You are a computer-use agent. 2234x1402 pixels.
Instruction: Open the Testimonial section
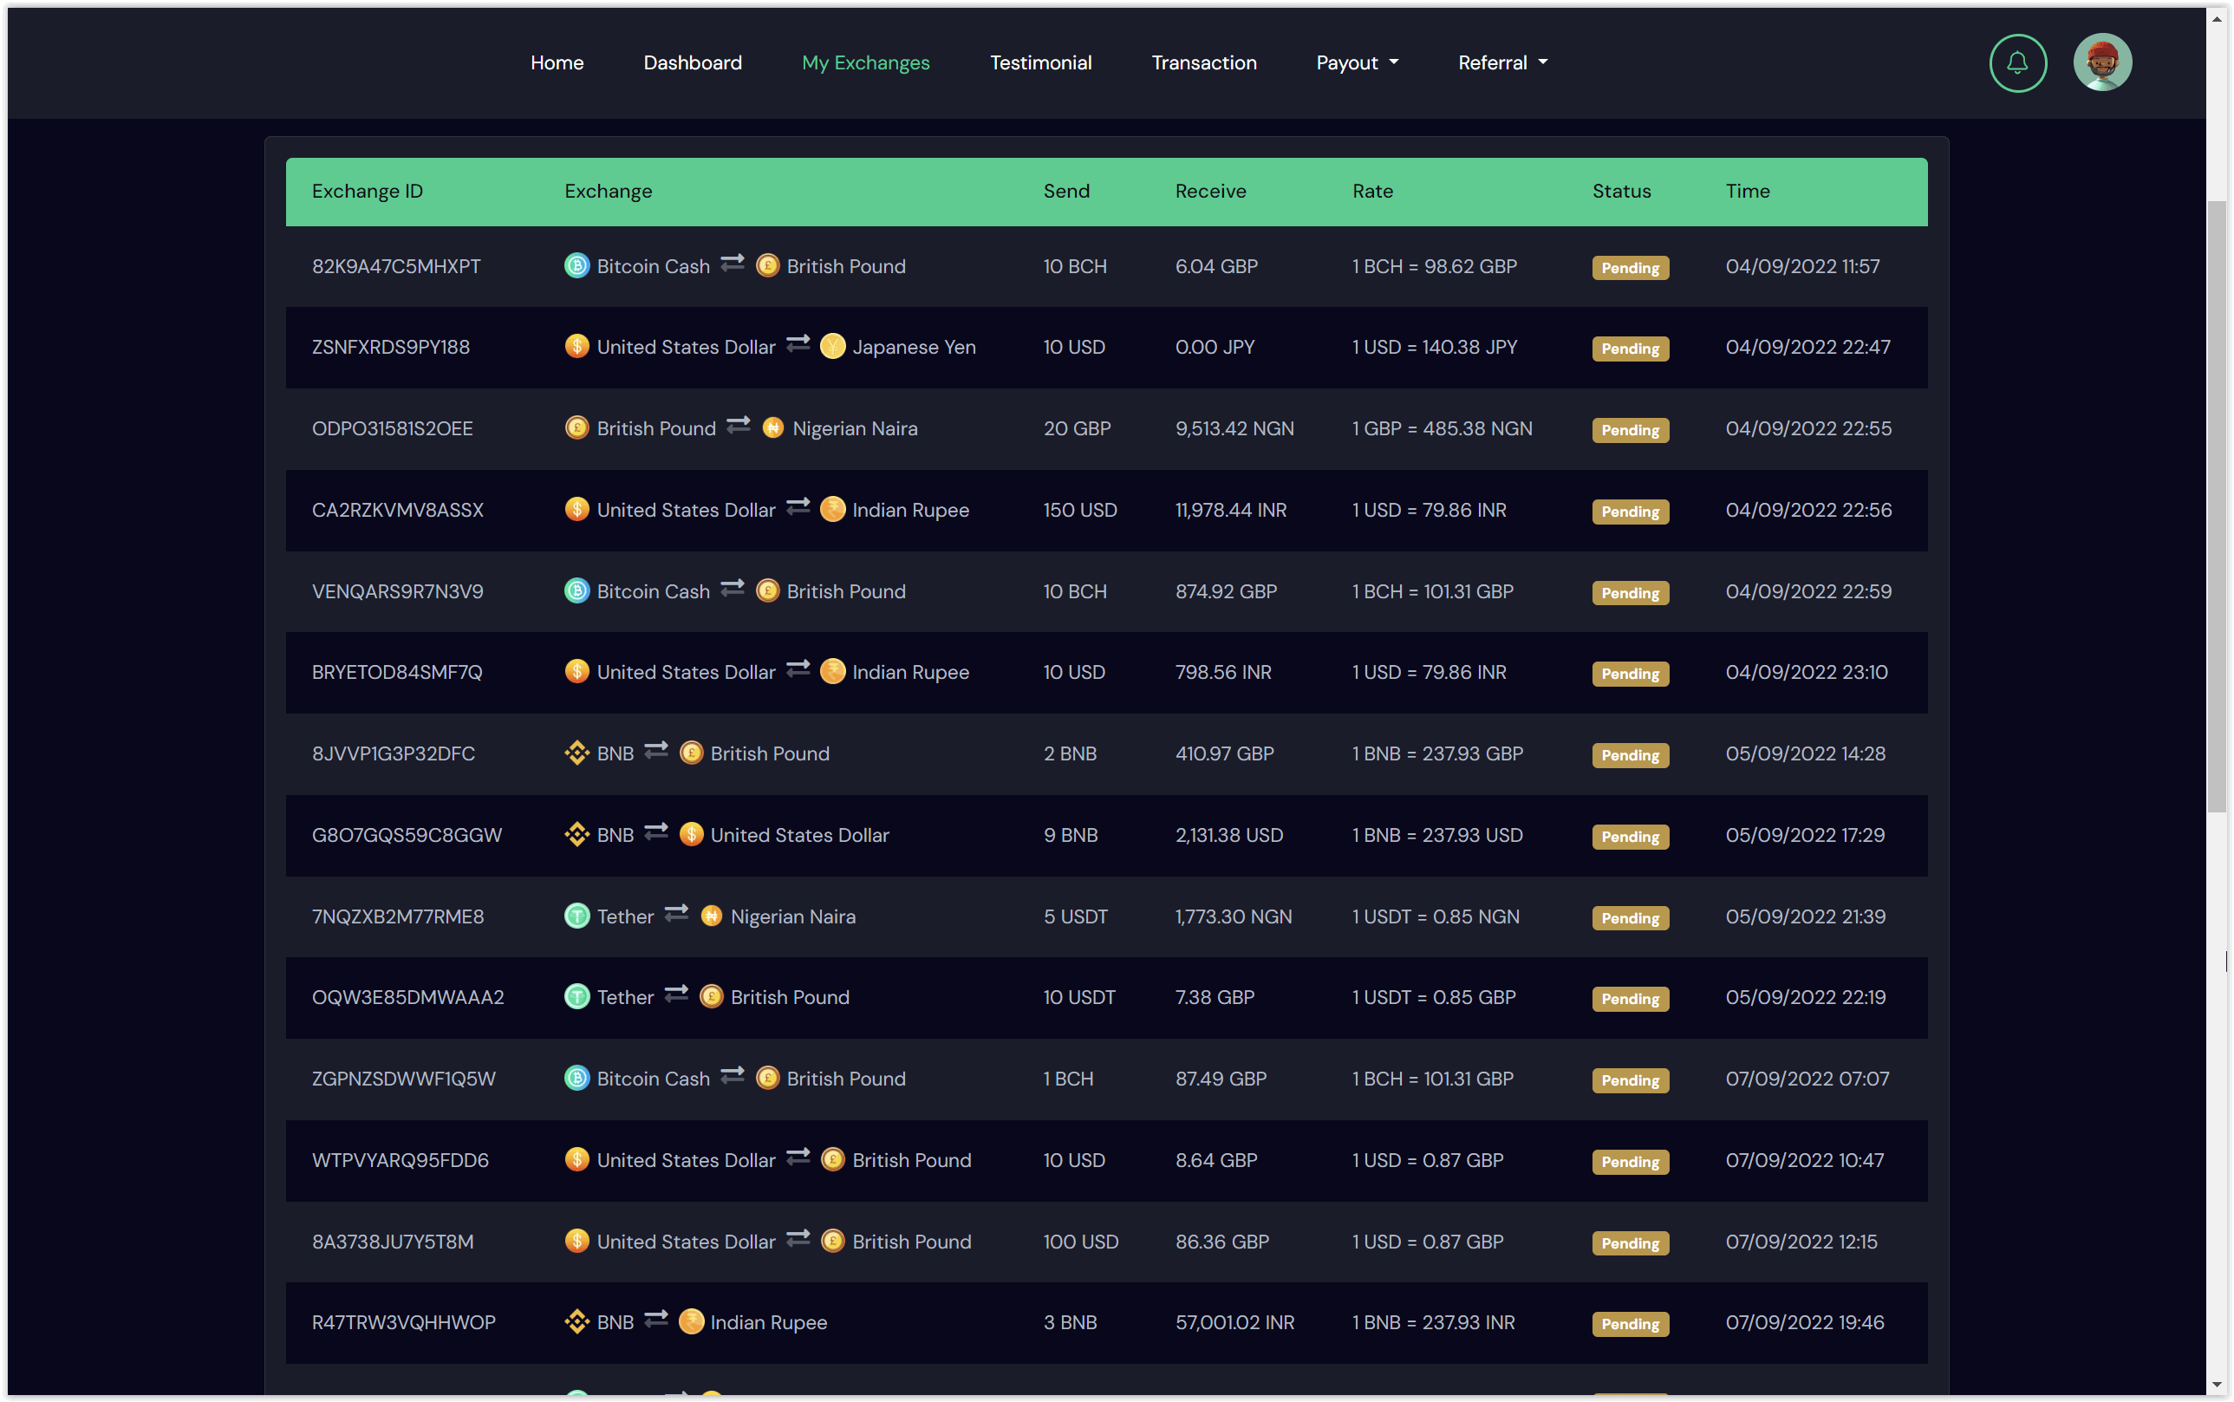[x=1040, y=62]
